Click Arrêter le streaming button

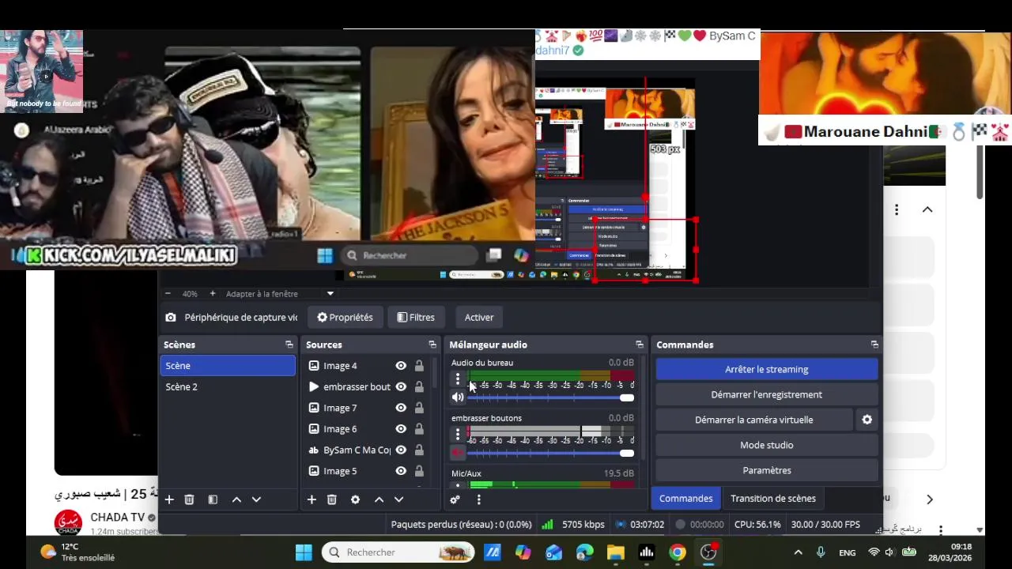click(767, 369)
